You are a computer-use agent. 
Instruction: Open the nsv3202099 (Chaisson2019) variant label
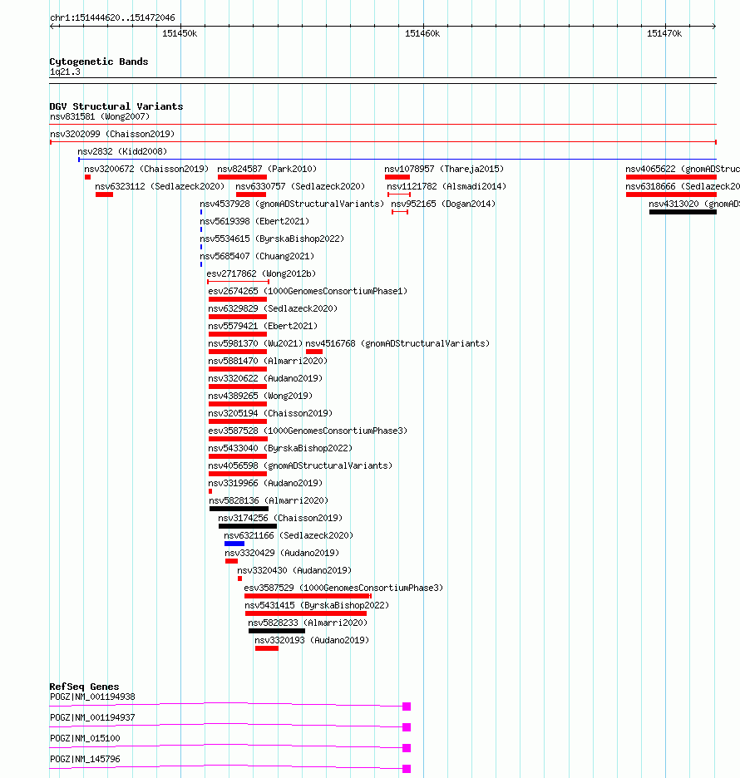112,134
